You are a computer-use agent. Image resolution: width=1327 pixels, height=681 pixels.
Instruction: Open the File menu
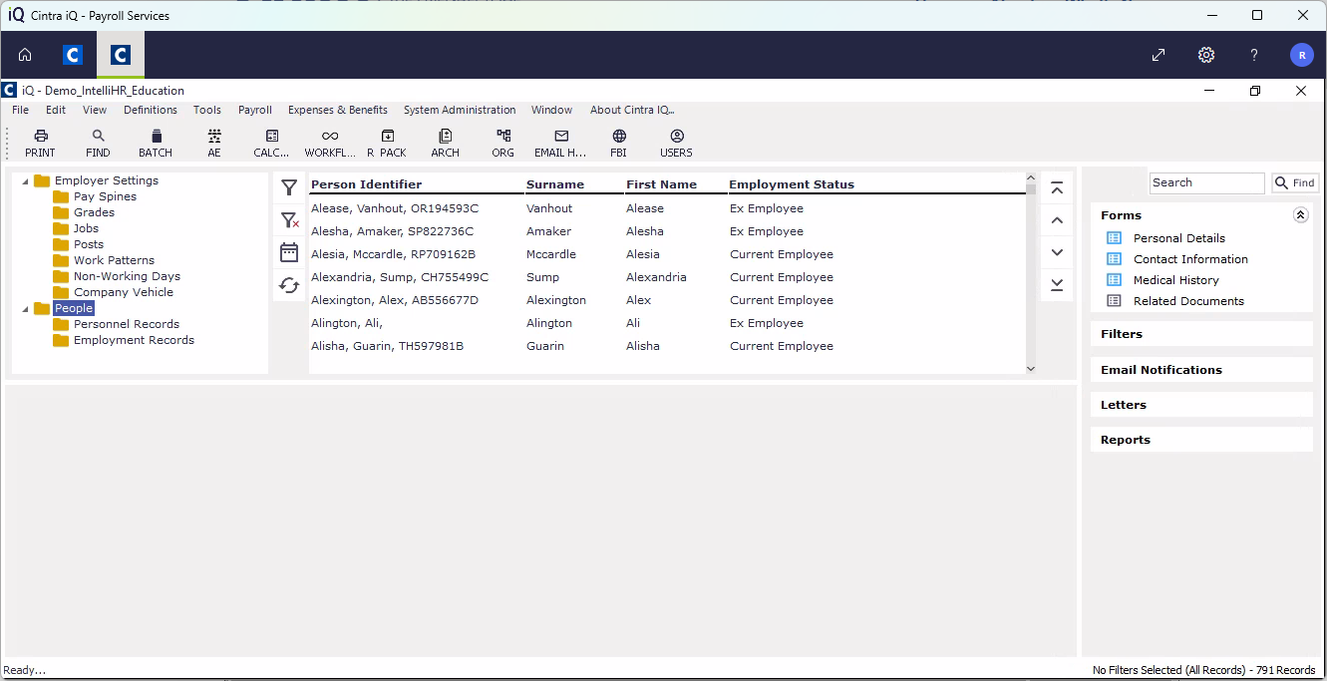21,110
